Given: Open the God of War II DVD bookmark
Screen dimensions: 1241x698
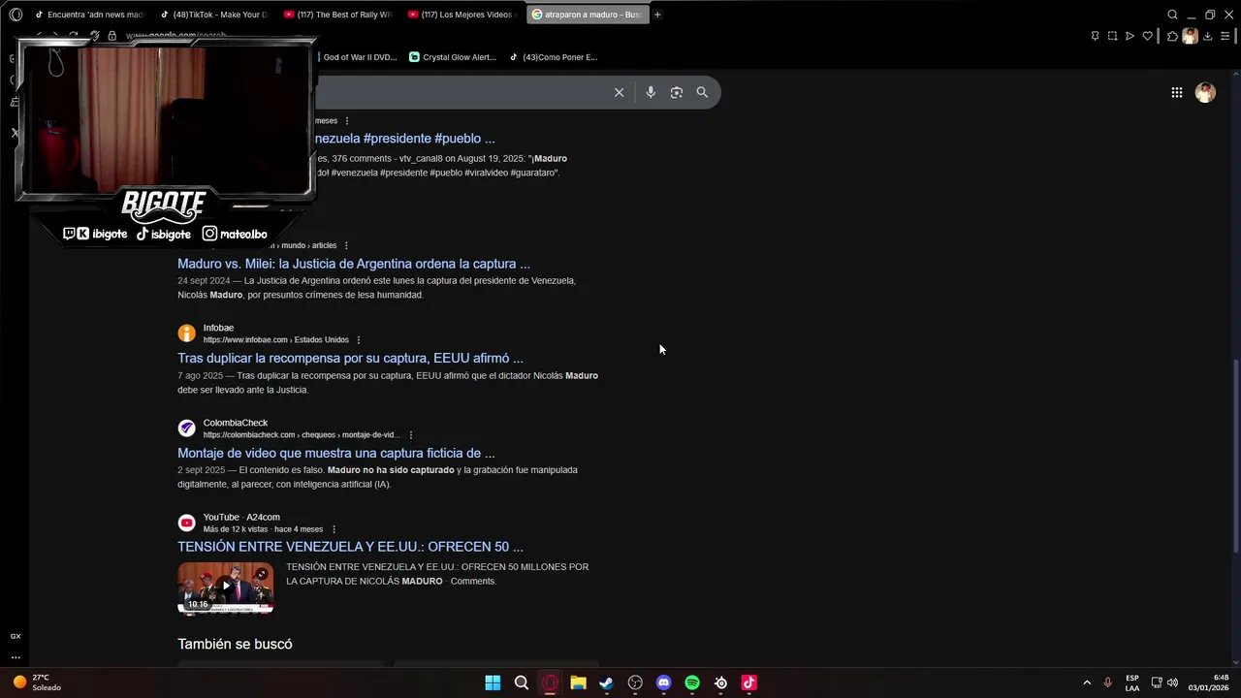Looking at the screenshot, I should 360,57.
